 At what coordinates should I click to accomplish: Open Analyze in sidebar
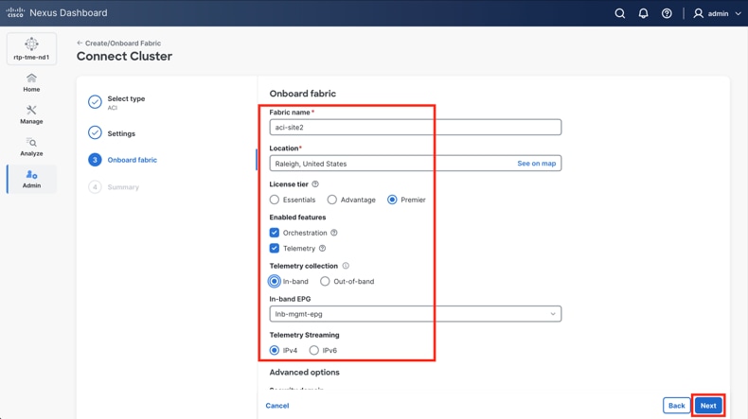tap(31, 147)
